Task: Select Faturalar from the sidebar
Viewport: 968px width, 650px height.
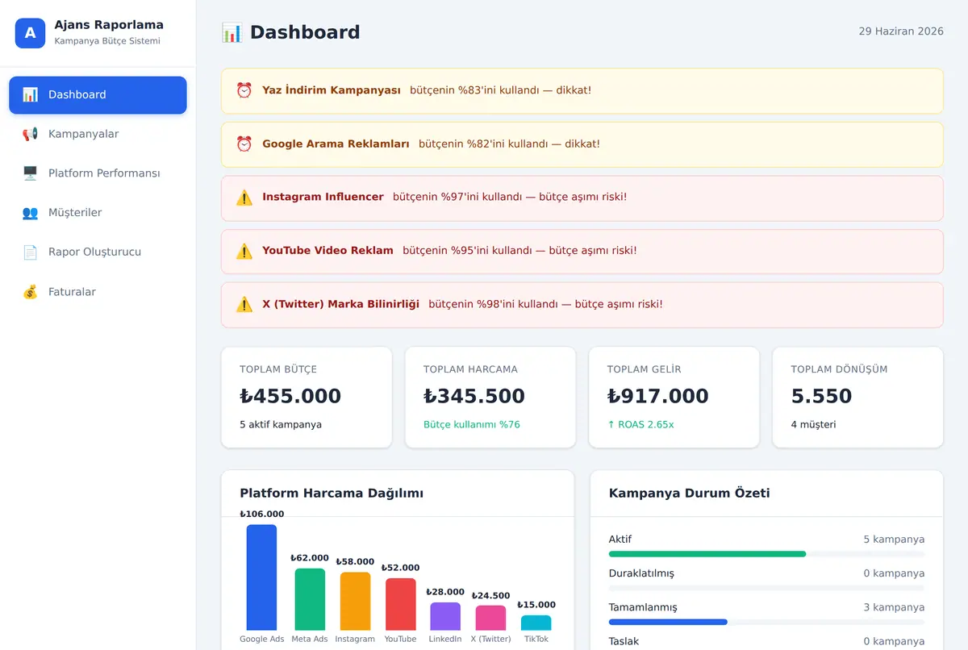Action: tap(98, 292)
